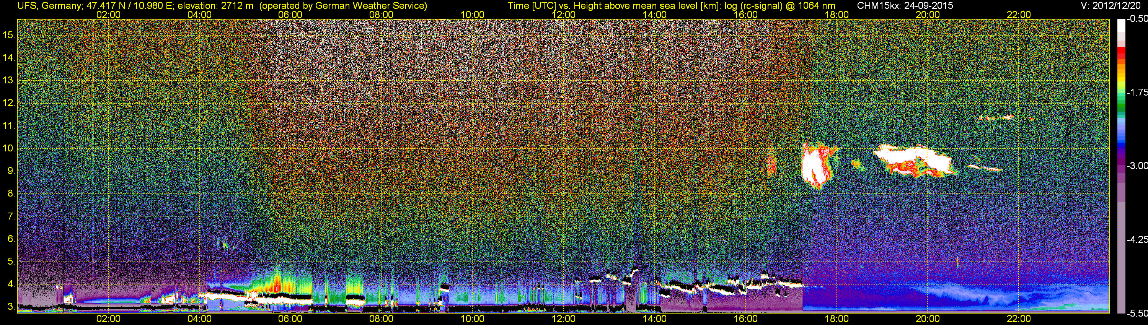
Task: Click the 18:00 label on the bottom time axis
Action: tap(837, 319)
